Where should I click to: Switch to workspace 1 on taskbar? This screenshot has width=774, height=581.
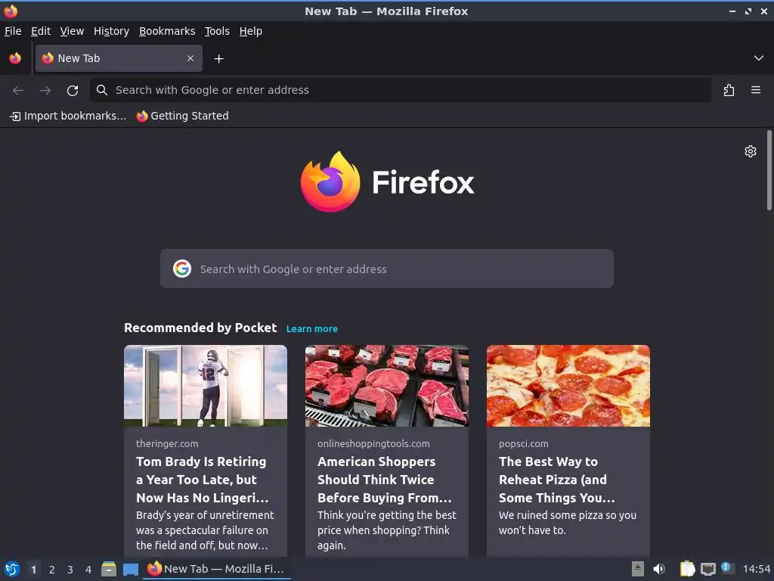(x=33, y=570)
